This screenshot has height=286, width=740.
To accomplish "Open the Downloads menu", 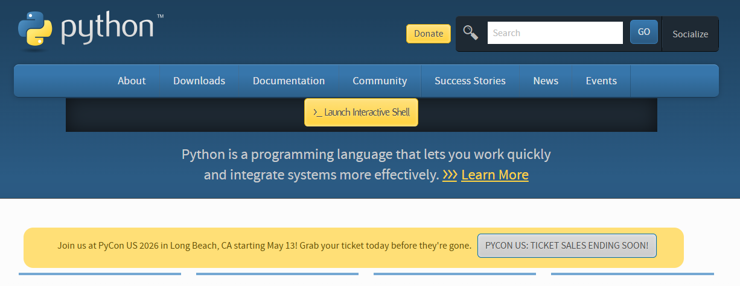I will (199, 81).
